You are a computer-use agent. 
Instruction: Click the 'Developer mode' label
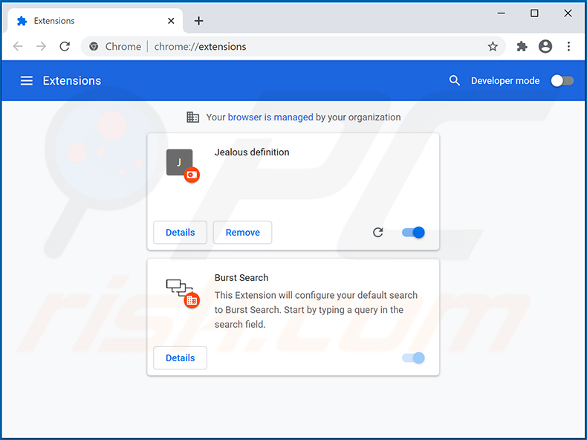click(x=505, y=80)
